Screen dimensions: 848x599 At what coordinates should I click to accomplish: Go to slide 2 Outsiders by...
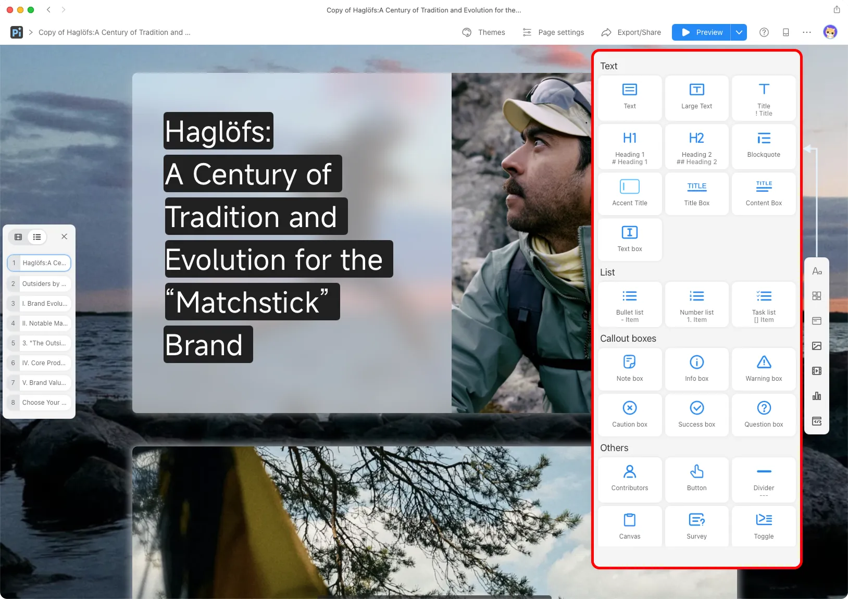tap(39, 284)
